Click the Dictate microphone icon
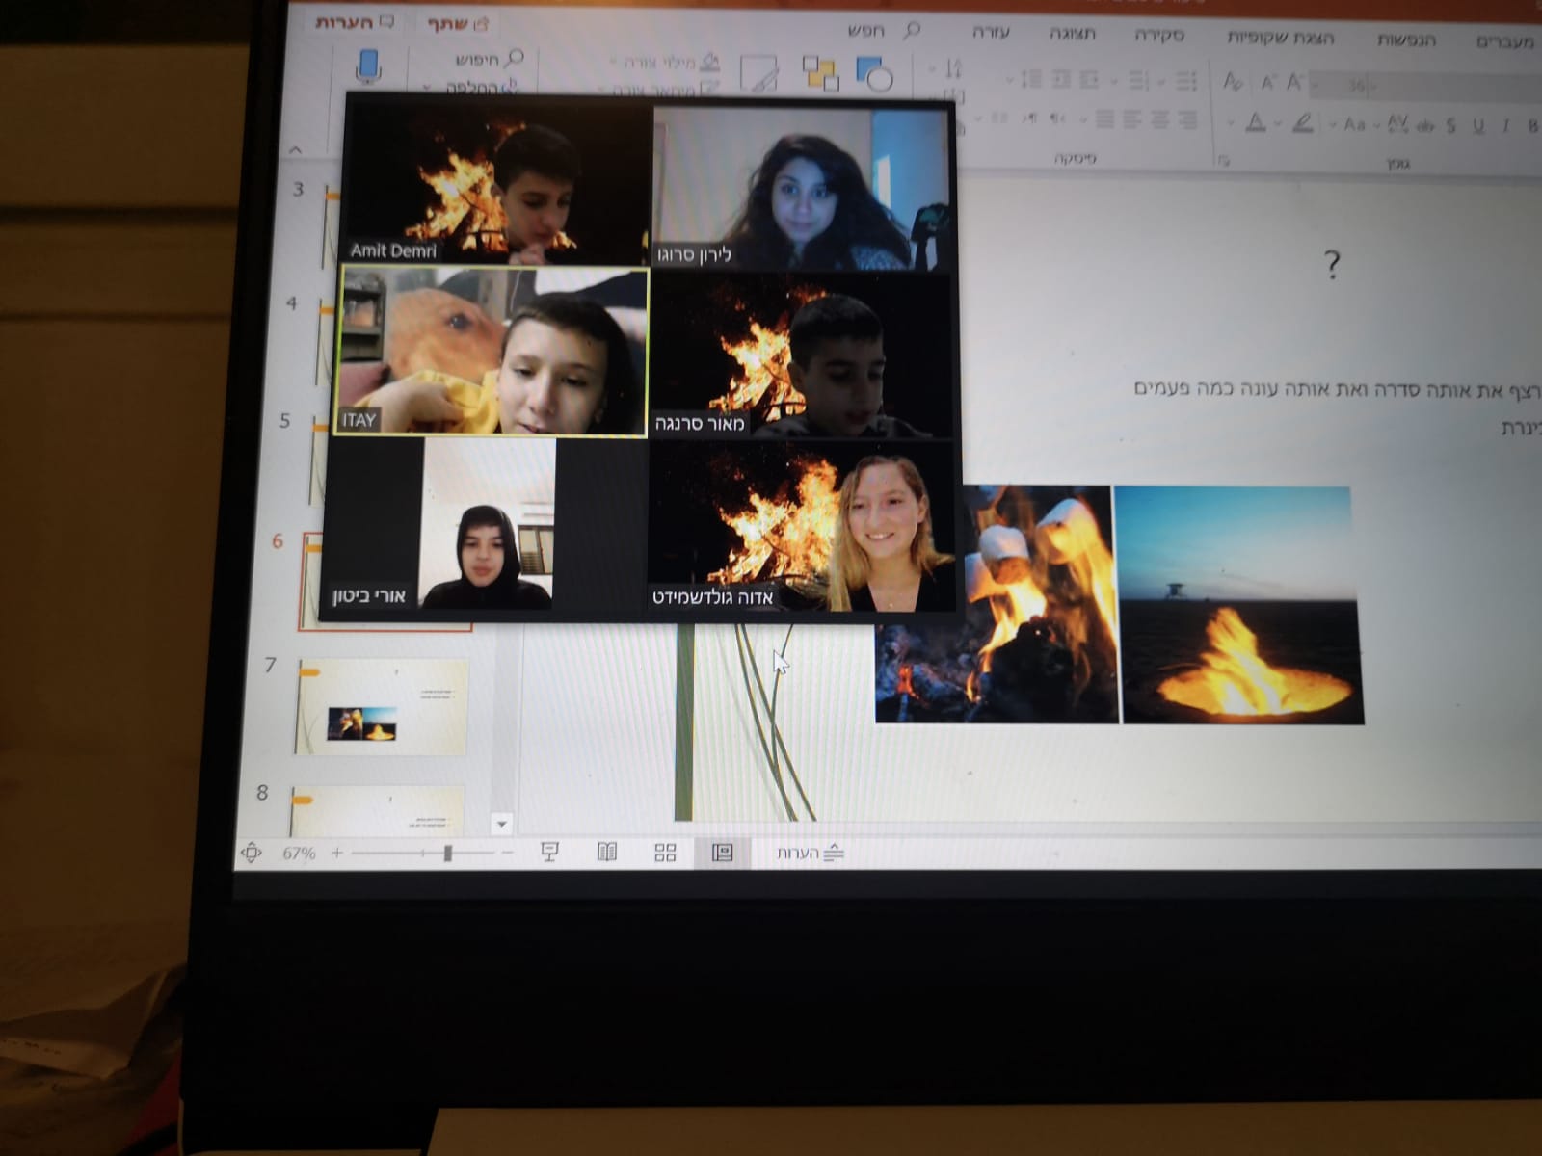The image size is (1542, 1156). point(368,66)
